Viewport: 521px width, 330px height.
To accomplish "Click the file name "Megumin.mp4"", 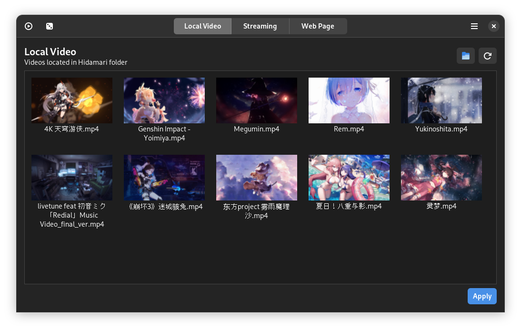I will pyautogui.click(x=257, y=129).
